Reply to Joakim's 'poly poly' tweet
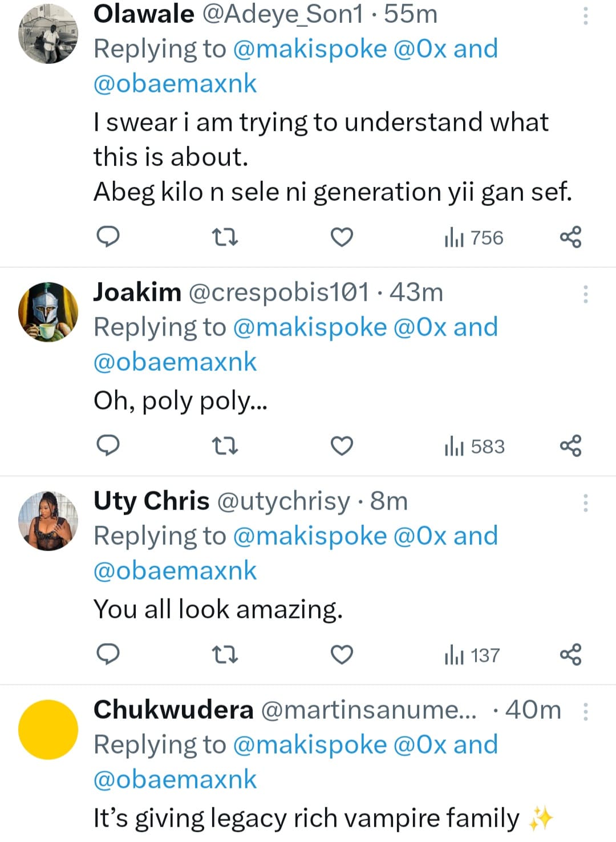This screenshot has width=616, height=842. [107, 446]
